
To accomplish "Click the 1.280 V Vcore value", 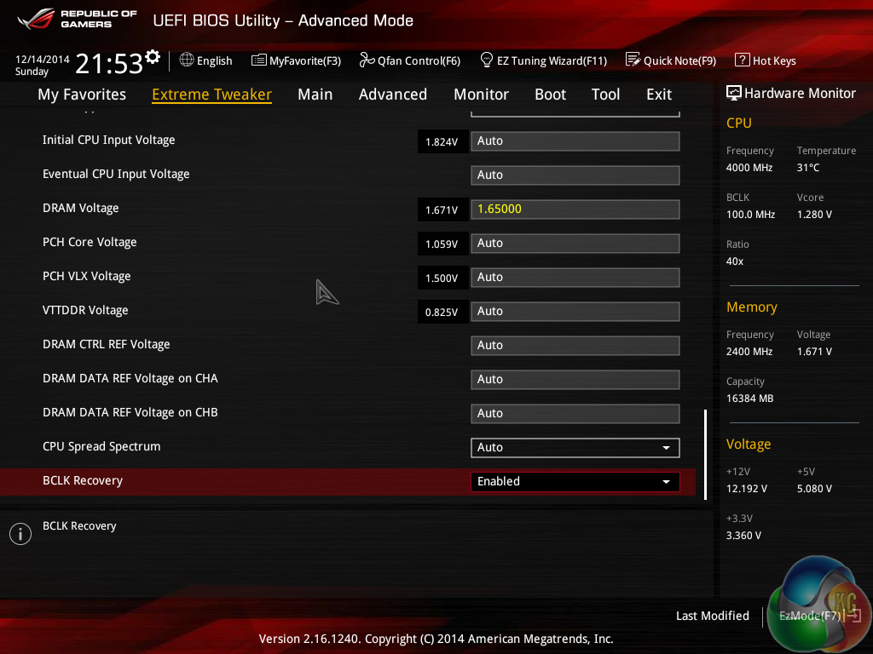I will [x=814, y=214].
